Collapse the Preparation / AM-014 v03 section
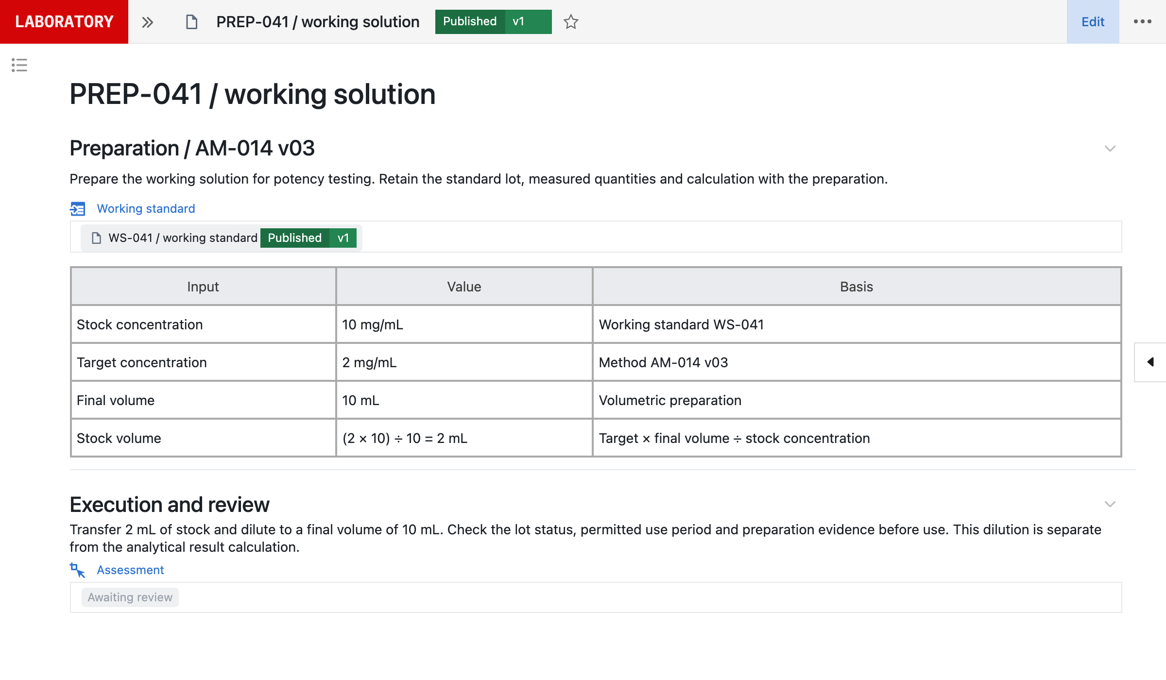Screen dimensions: 1166x680 1110,149
